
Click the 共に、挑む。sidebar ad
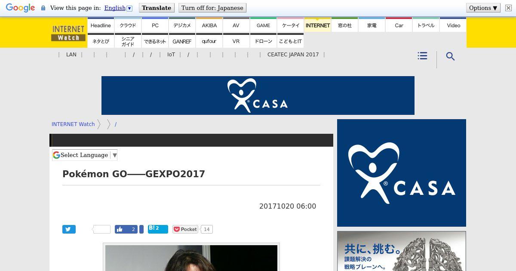click(x=402, y=251)
